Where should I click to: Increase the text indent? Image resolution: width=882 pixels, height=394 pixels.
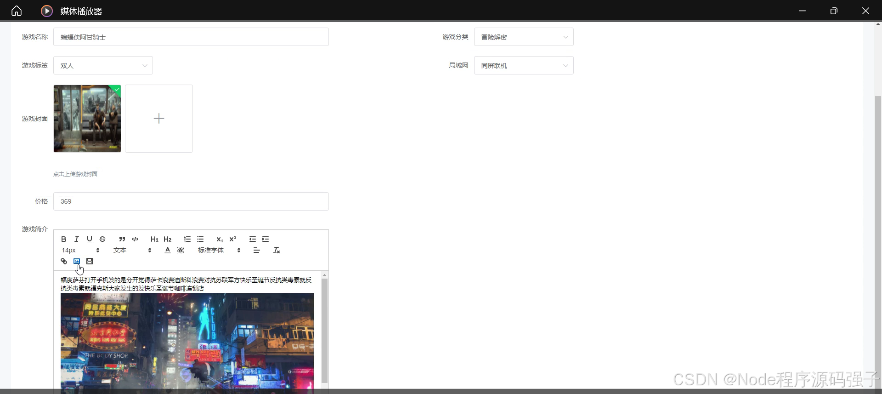(x=266, y=239)
